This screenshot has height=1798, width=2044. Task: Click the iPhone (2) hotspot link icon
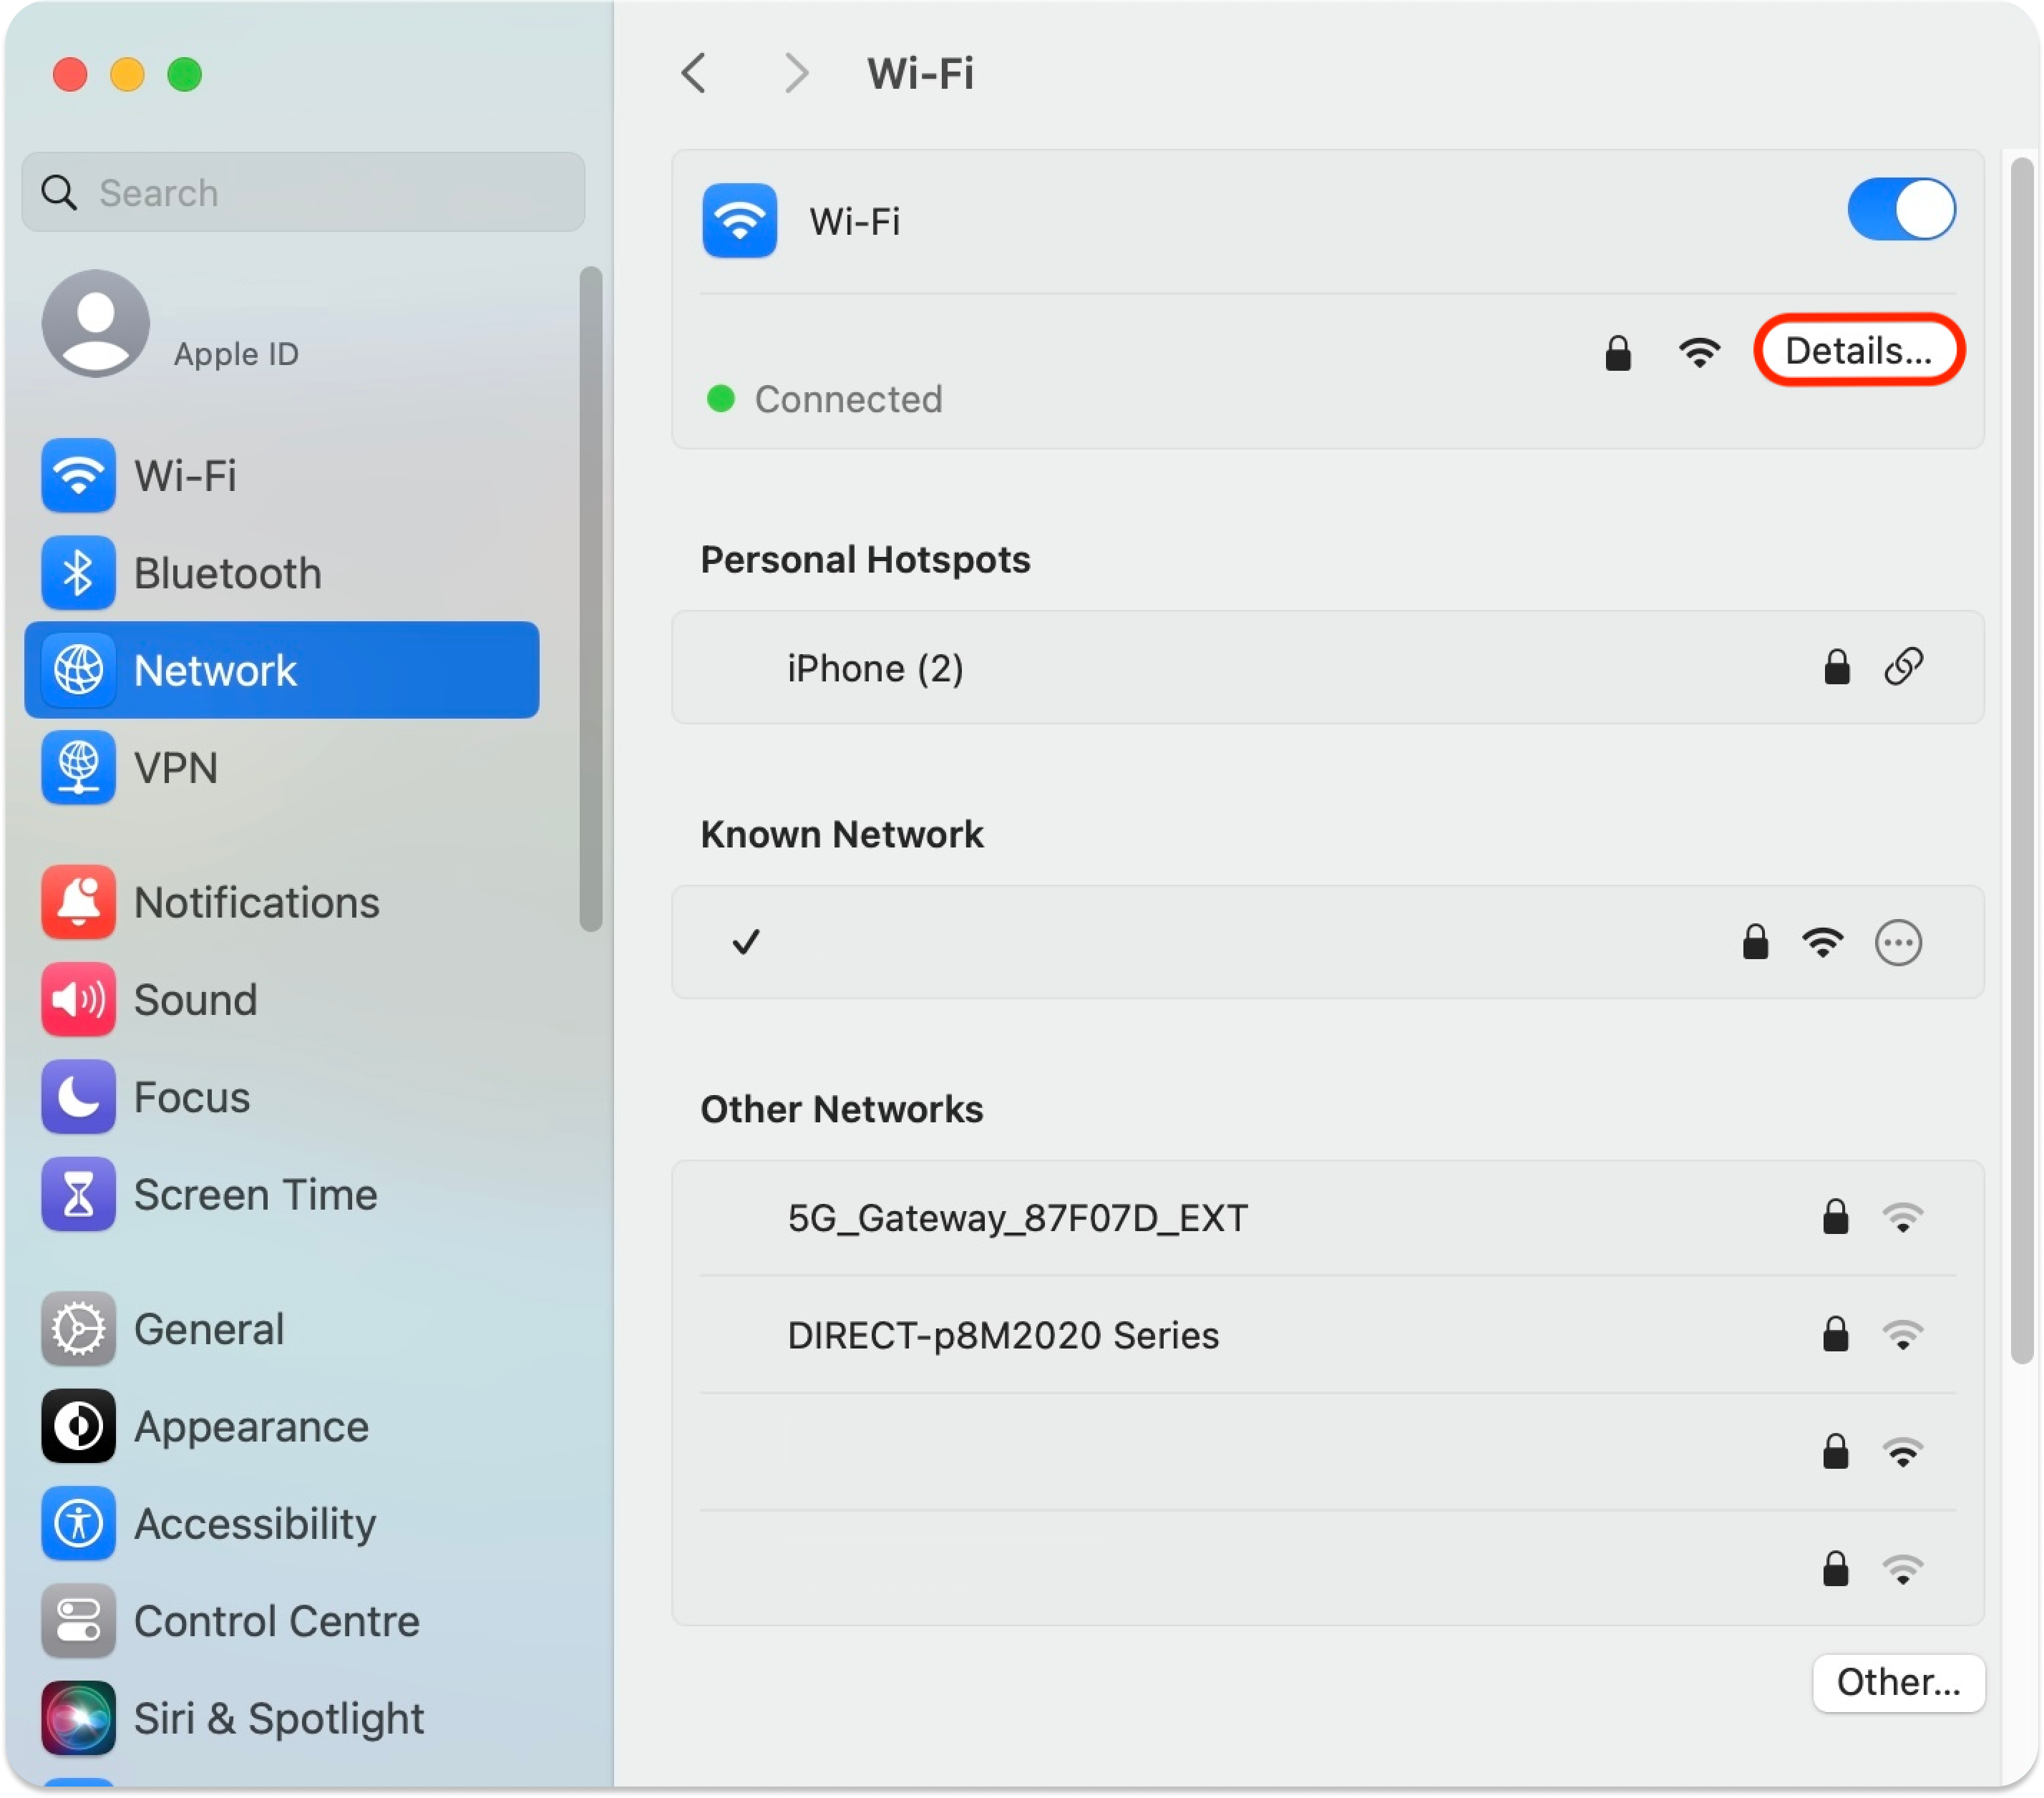(1903, 667)
